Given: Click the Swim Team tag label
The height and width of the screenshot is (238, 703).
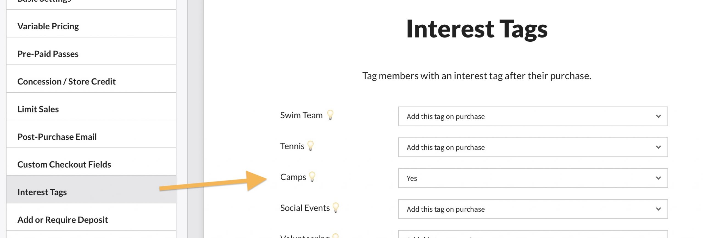Looking at the screenshot, I should (301, 115).
